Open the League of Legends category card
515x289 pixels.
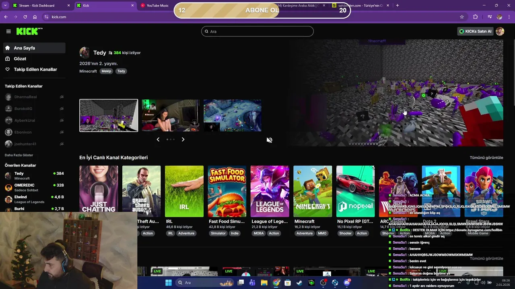tap(270, 191)
